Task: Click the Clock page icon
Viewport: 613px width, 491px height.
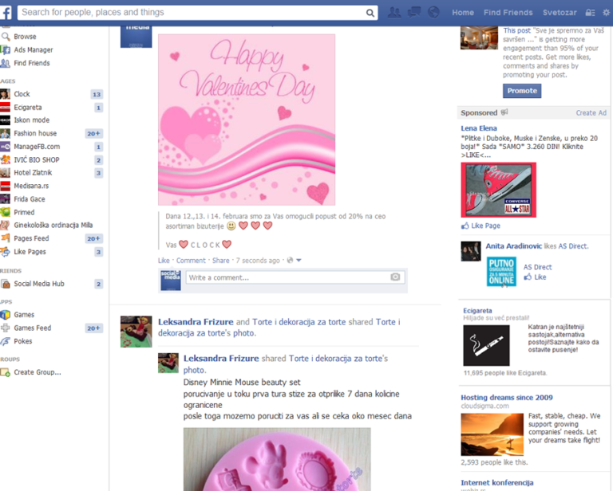Action: pos(5,94)
